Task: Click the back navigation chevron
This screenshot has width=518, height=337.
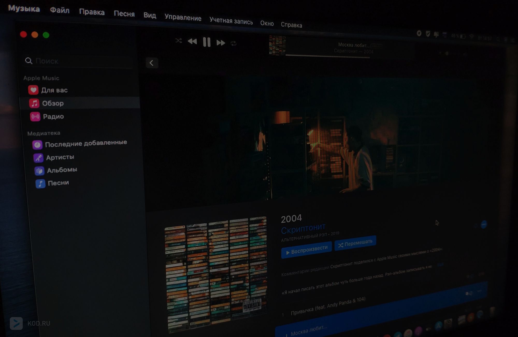Action: [x=152, y=63]
